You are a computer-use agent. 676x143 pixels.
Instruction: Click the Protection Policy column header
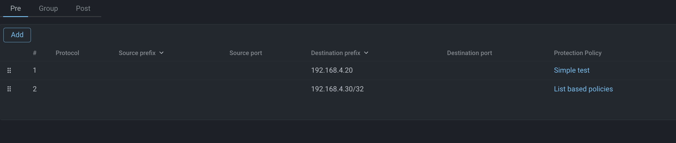point(578,53)
